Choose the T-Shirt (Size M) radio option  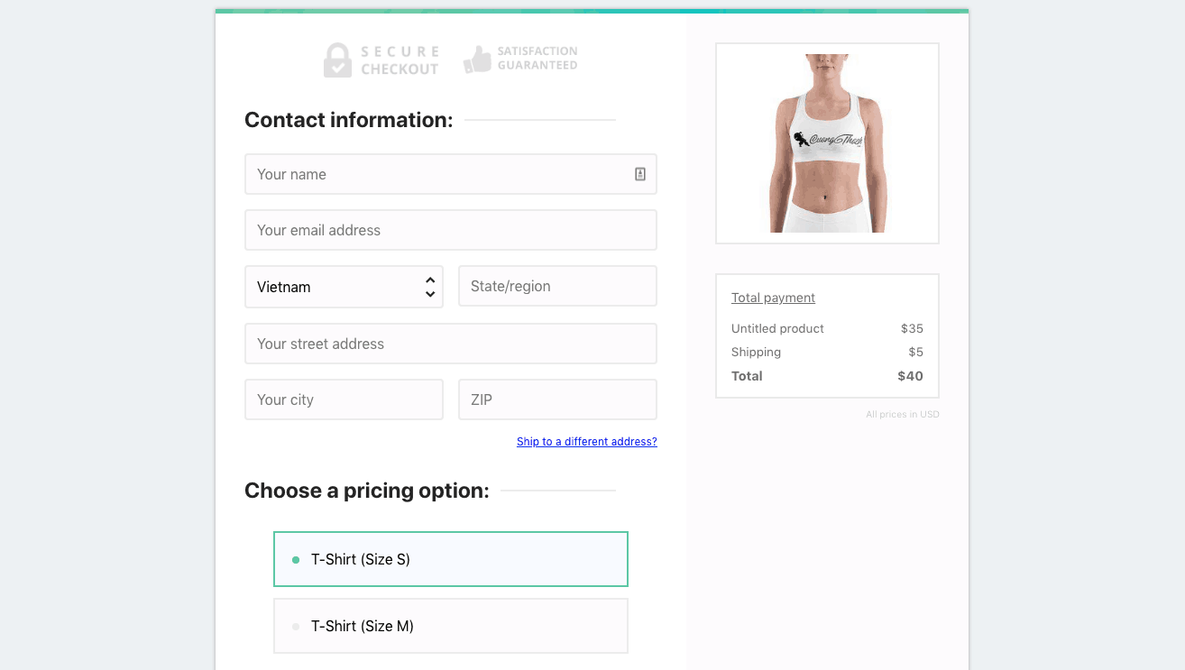(x=451, y=626)
